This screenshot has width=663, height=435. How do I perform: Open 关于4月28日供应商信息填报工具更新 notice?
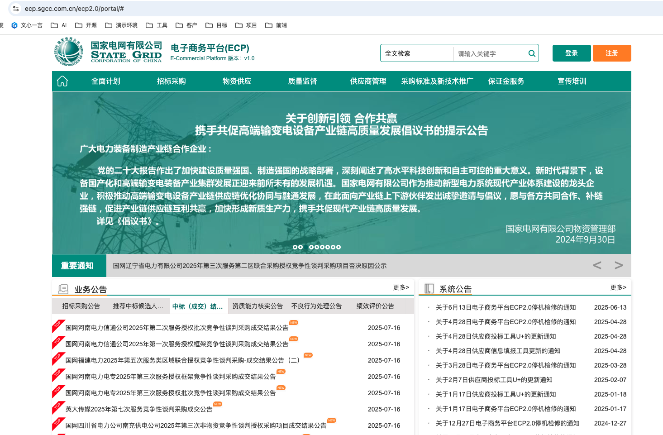(498, 351)
